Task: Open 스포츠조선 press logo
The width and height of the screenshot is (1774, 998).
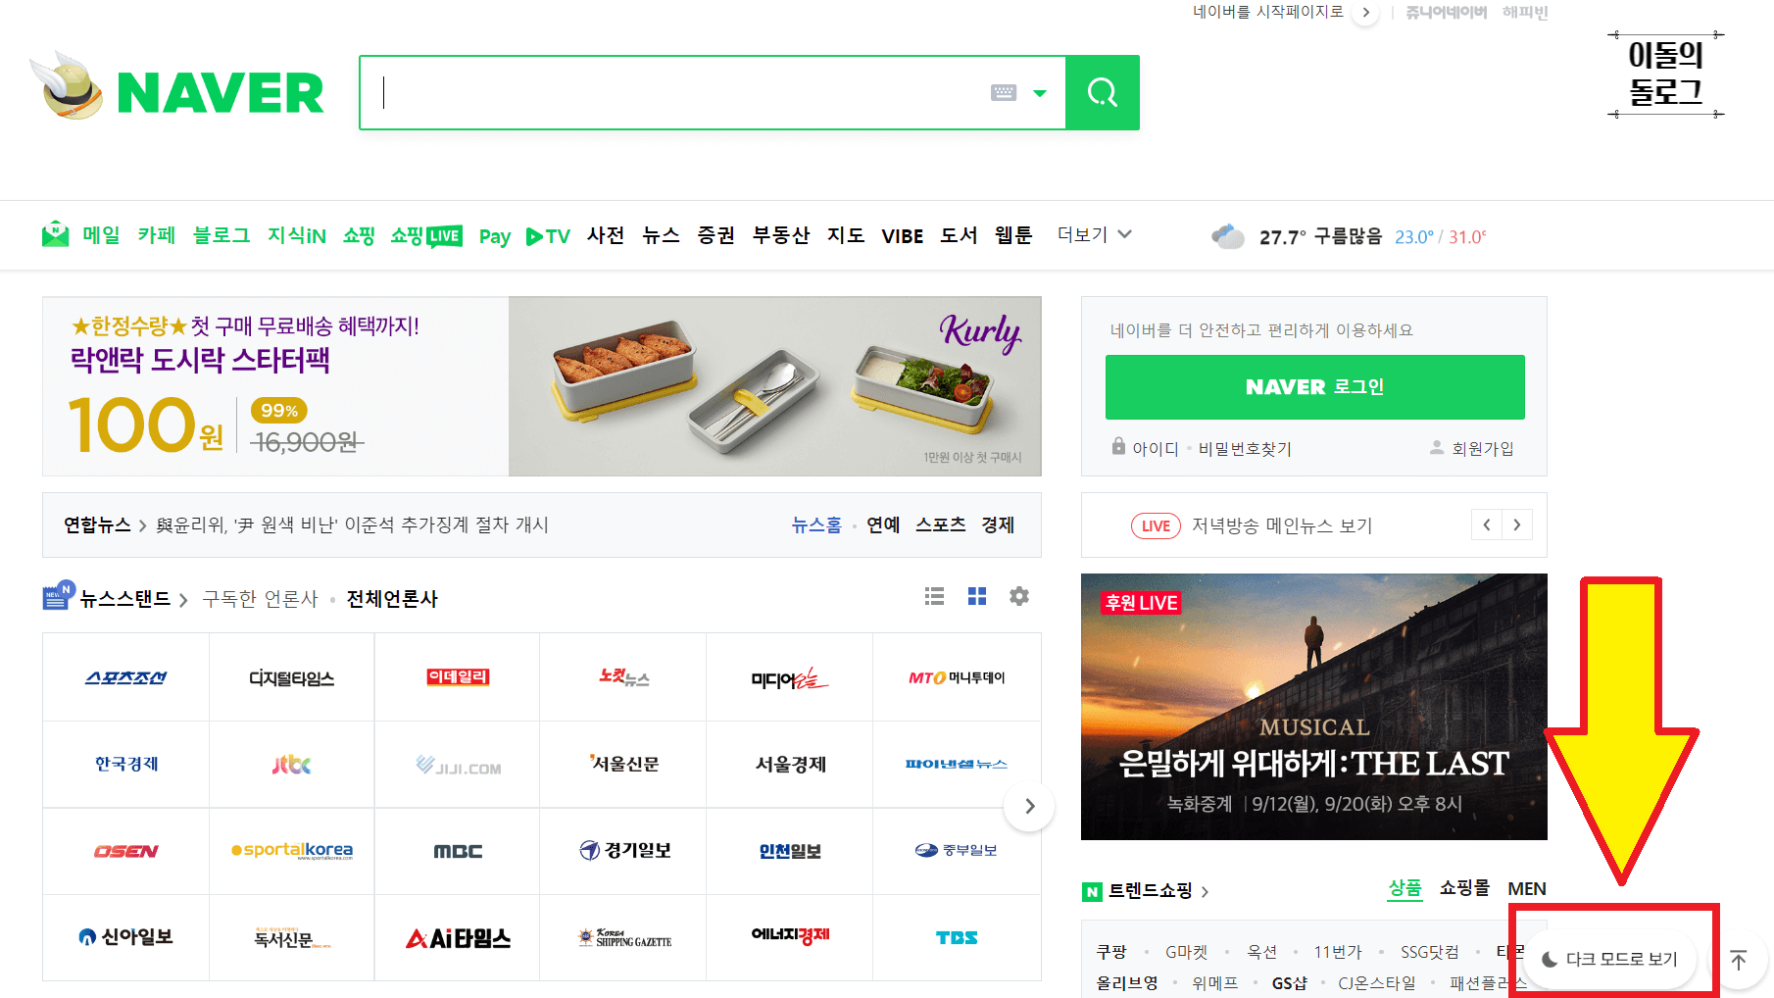Action: click(x=126, y=677)
